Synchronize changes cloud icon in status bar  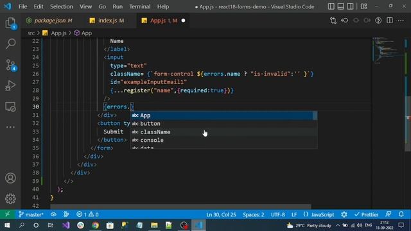(53, 214)
